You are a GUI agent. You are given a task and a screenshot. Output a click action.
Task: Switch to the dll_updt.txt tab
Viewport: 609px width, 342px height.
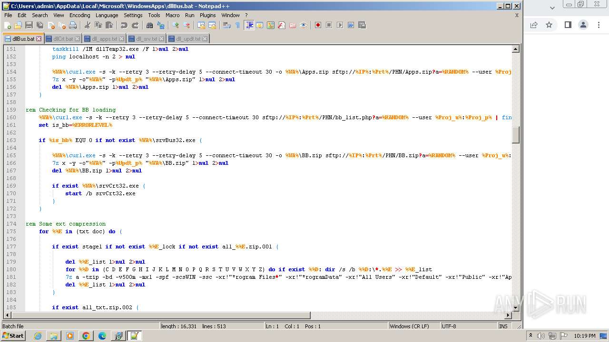point(187,39)
